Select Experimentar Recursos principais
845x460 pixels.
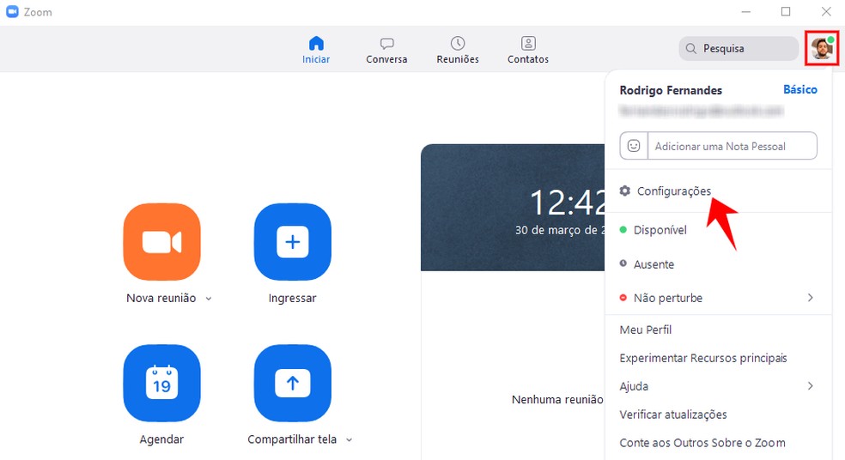tap(703, 358)
